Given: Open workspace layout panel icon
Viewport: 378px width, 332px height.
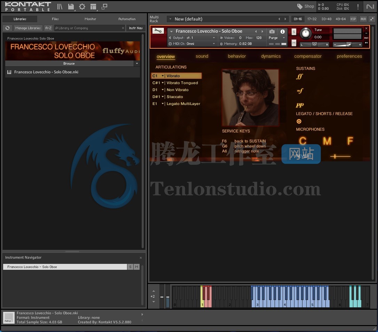Looking at the screenshot, I should (93, 7).
